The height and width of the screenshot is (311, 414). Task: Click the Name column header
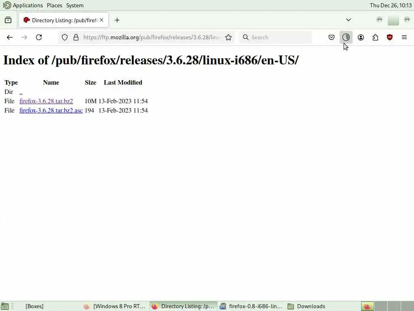coord(51,83)
